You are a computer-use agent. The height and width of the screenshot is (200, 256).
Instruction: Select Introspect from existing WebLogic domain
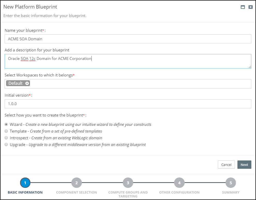(x=6, y=138)
